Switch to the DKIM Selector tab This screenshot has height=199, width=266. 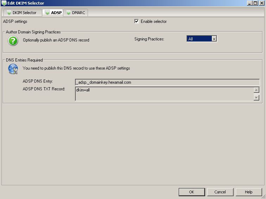(x=22, y=13)
